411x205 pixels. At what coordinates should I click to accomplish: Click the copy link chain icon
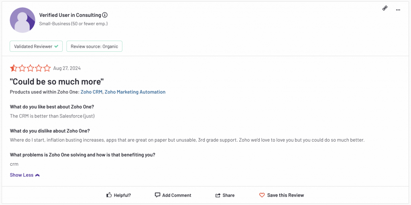[x=385, y=8]
